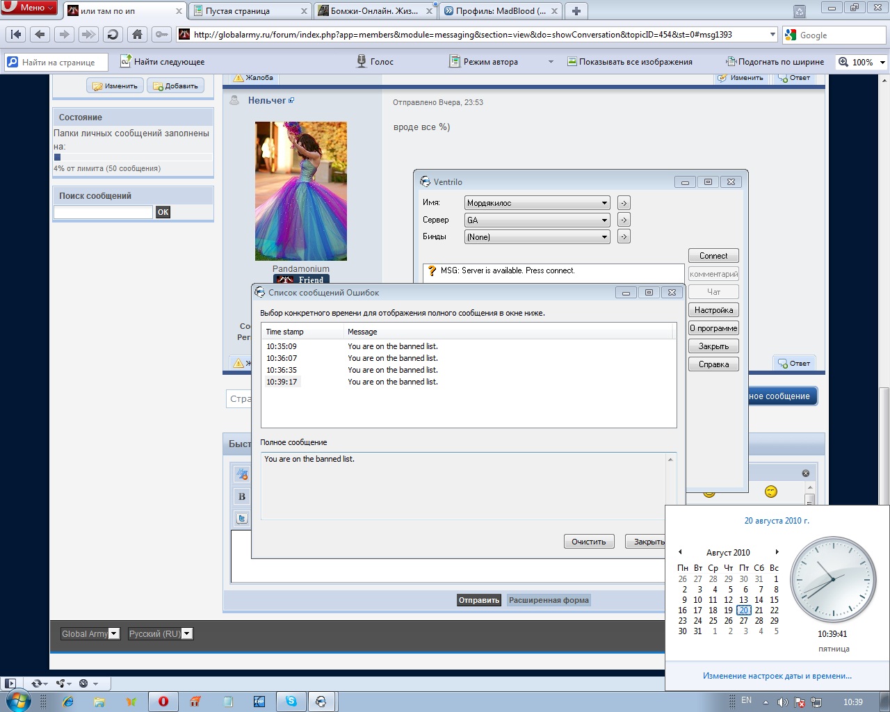
Task: Reload the current page
Action: coord(113,35)
